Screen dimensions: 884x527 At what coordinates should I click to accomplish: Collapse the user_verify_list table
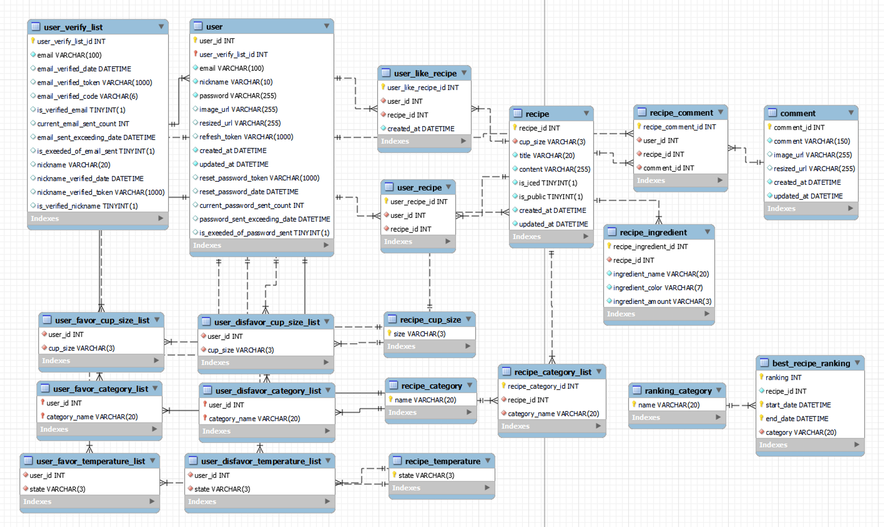[161, 27]
